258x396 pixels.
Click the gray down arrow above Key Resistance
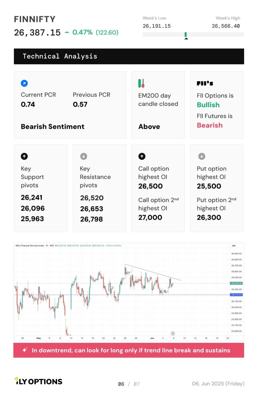point(83,156)
